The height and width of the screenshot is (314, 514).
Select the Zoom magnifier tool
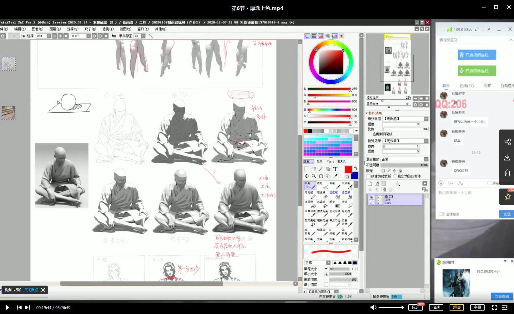tap(314, 176)
